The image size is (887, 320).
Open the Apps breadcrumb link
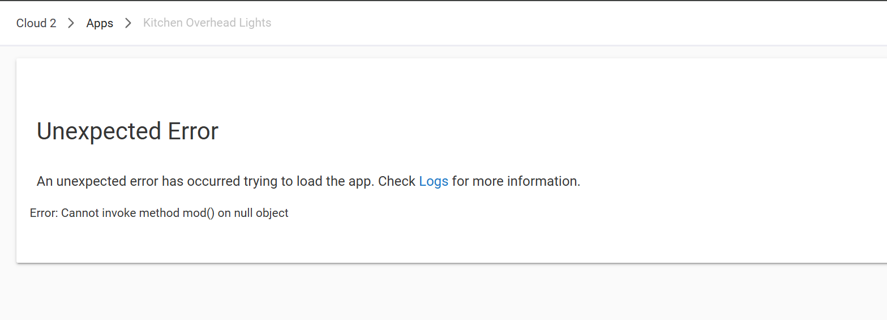(100, 23)
